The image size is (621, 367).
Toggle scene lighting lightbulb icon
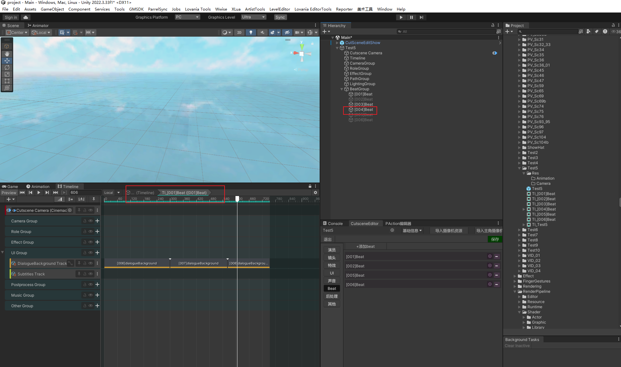click(251, 32)
